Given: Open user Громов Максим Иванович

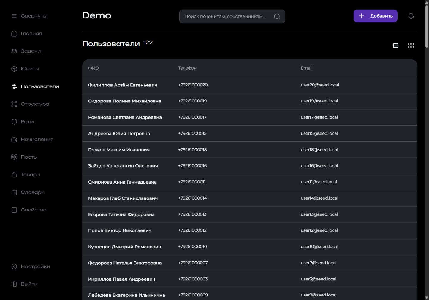Looking at the screenshot, I should click(119, 150).
